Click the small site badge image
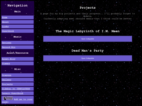This screenshot has width=142, height=106. click(8, 98)
